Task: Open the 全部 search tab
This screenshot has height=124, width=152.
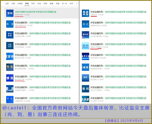Action: [7, 4]
